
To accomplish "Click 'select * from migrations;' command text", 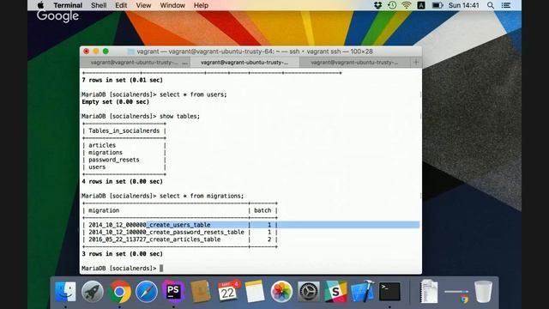I will click(202, 196).
